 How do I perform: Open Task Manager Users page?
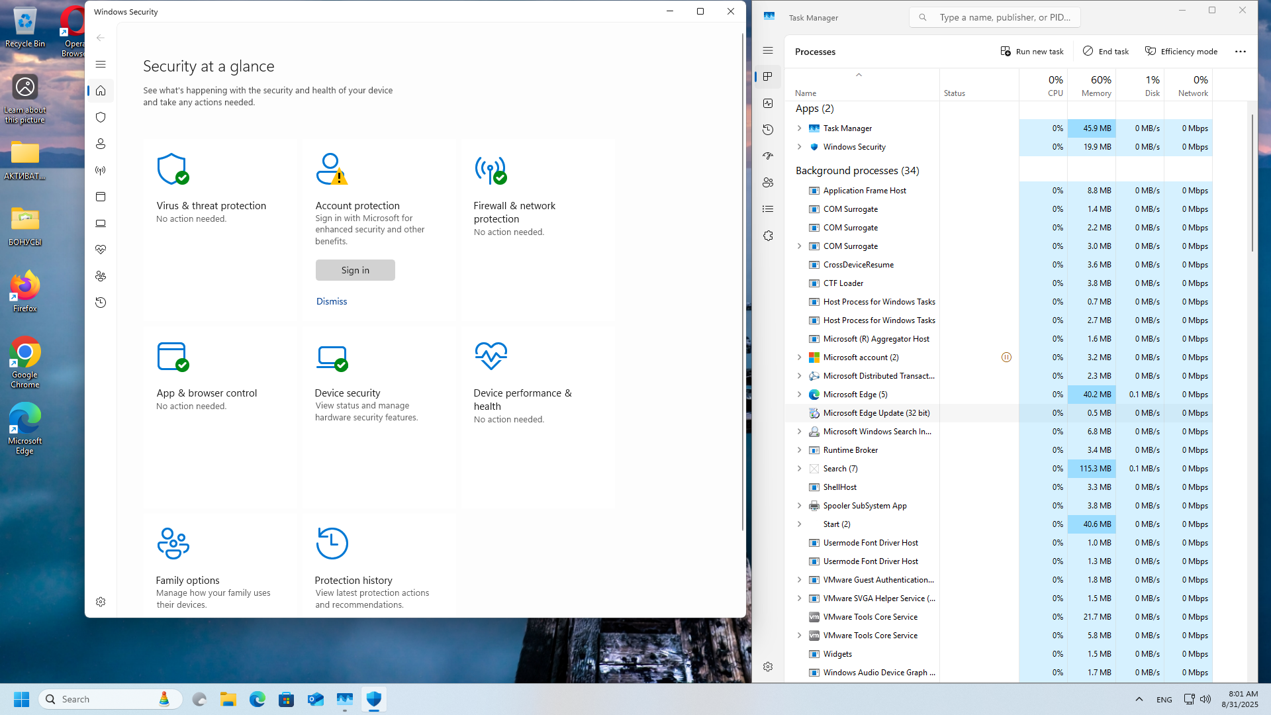[768, 183]
